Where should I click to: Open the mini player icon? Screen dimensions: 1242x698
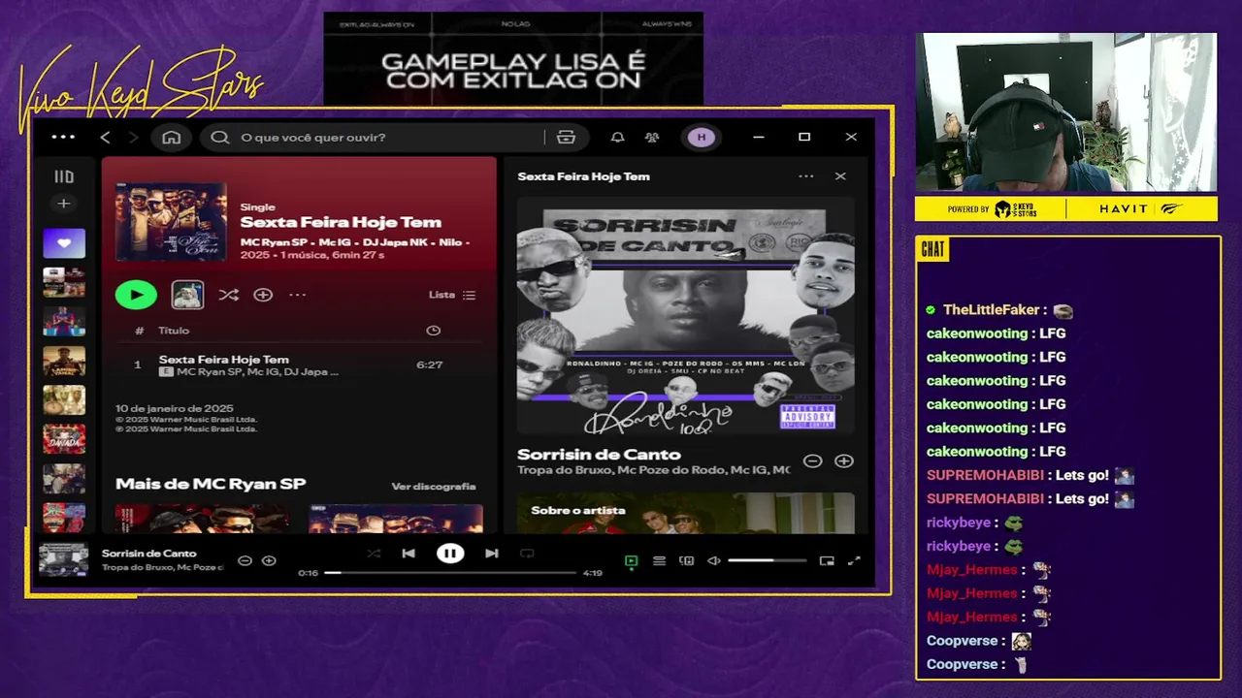[827, 560]
